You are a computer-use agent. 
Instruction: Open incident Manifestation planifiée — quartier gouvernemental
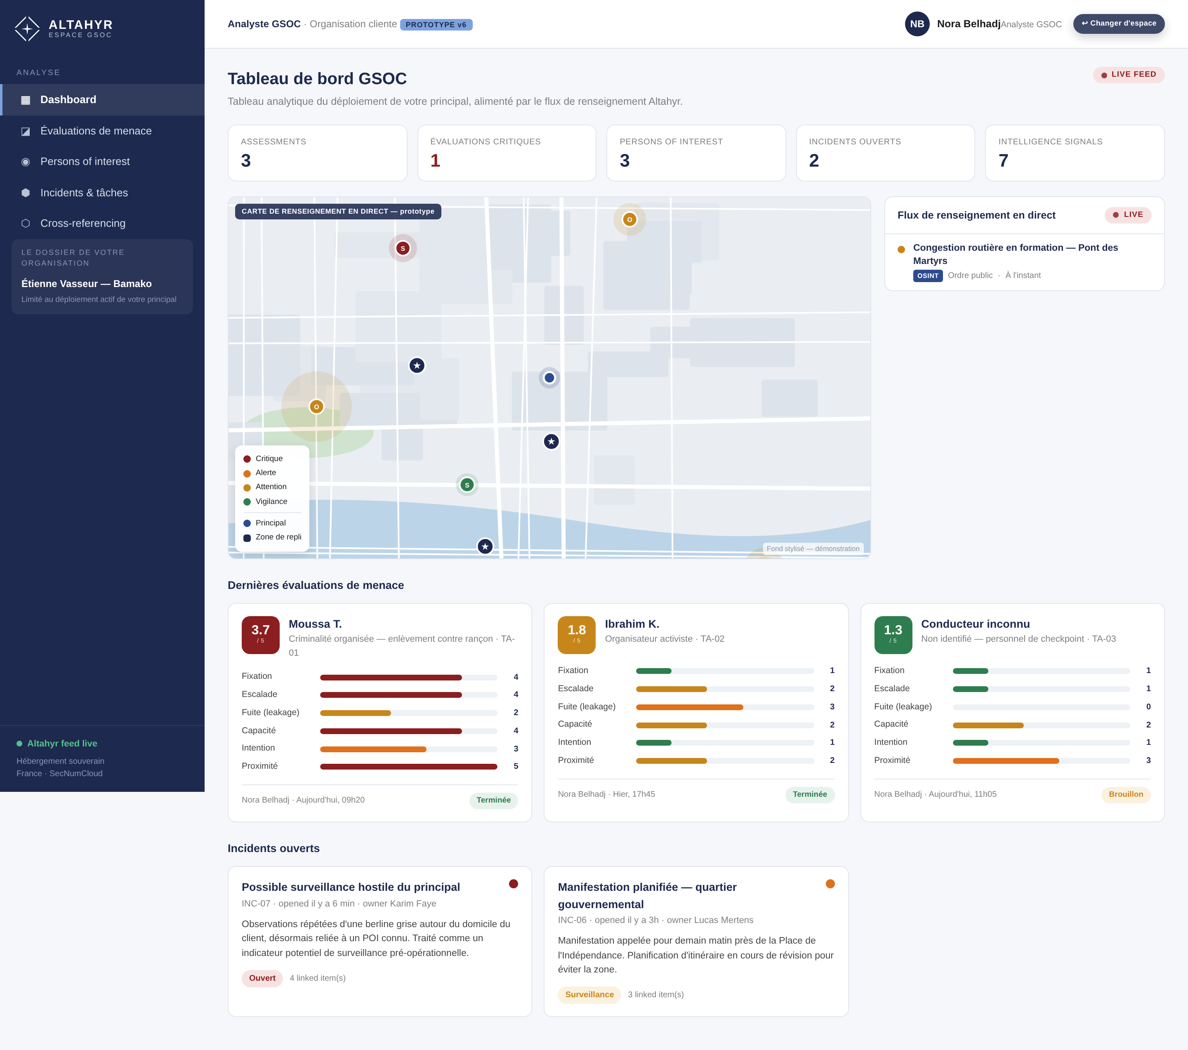tap(647, 896)
